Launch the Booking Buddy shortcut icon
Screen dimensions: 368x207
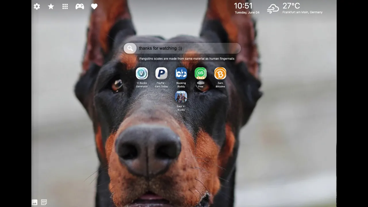coord(181,73)
